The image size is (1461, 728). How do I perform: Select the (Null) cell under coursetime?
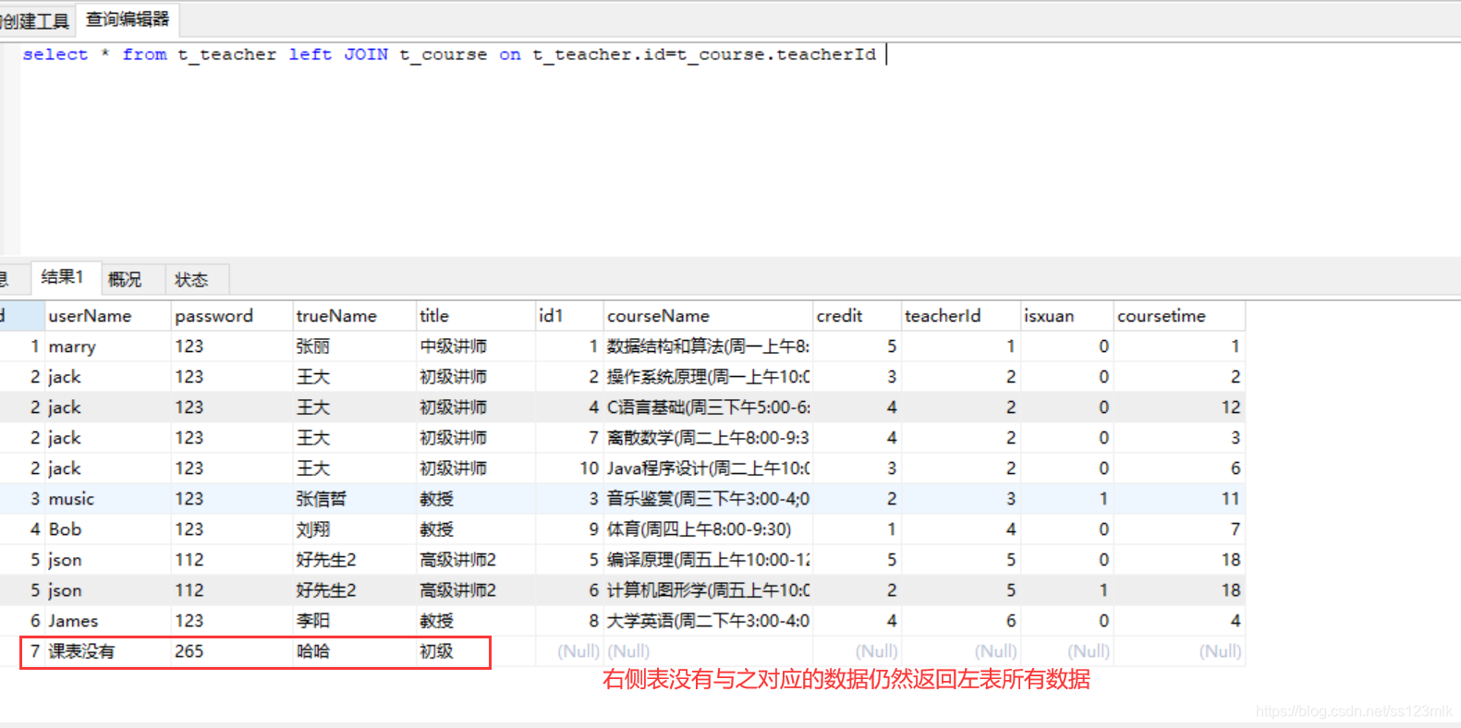pyautogui.click(x=1179, y=651)
